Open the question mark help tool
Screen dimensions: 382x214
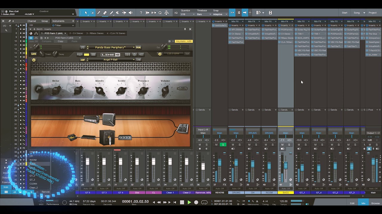point(141,13)
